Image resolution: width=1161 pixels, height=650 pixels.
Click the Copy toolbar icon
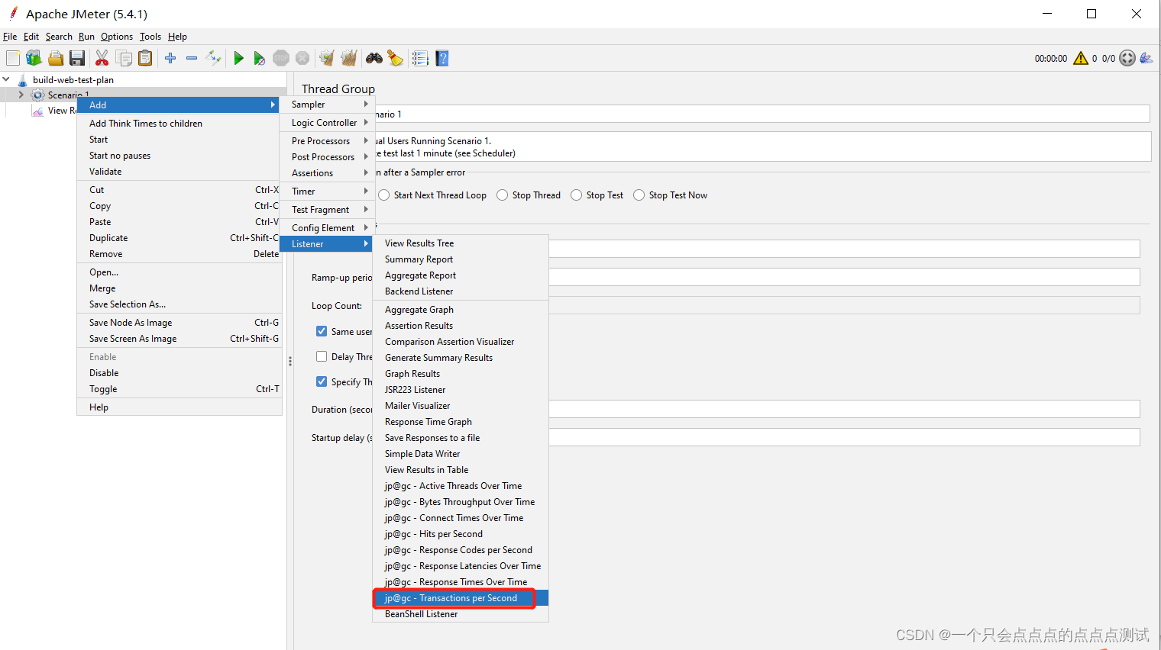124,58
